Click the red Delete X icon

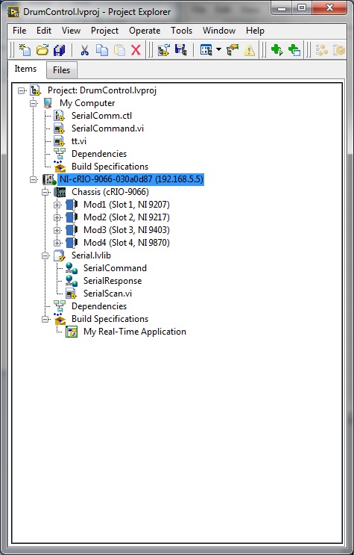pyautogui.click(x=136, y=50)
